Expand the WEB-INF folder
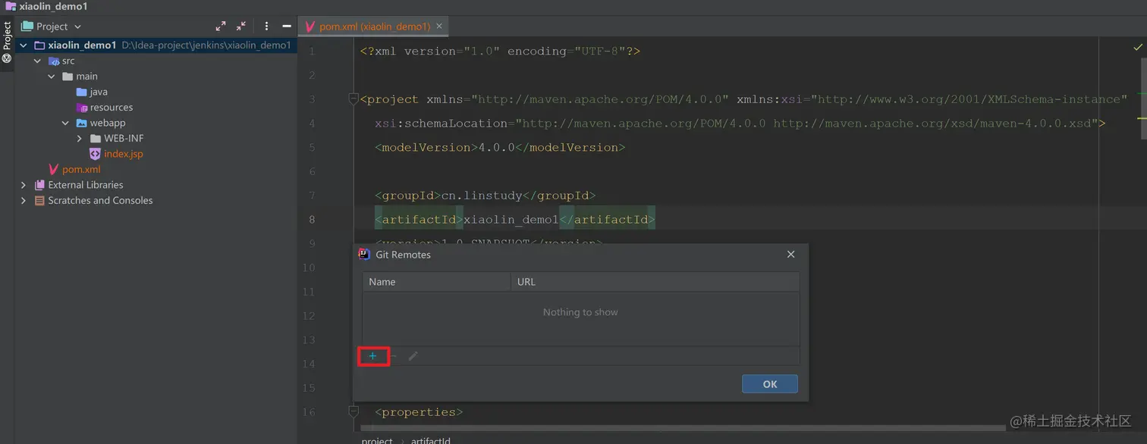 coord(80,139)
